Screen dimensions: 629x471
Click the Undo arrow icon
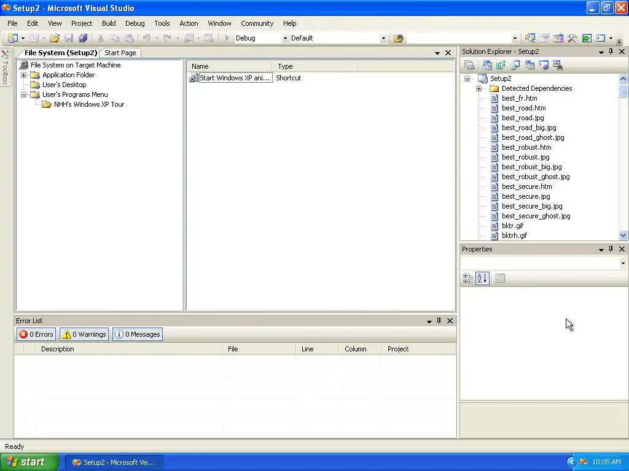[147, 38]
